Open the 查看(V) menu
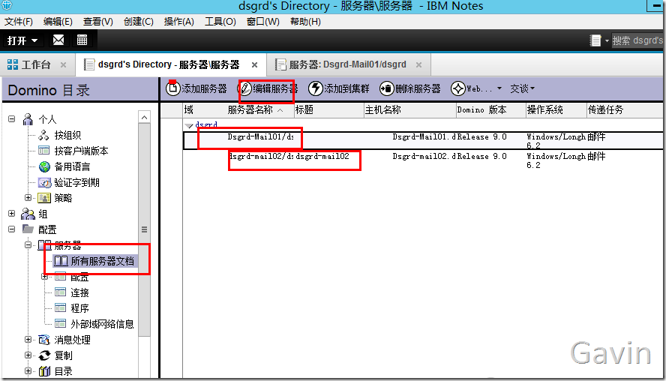666x381 pixels. [98, 22]
